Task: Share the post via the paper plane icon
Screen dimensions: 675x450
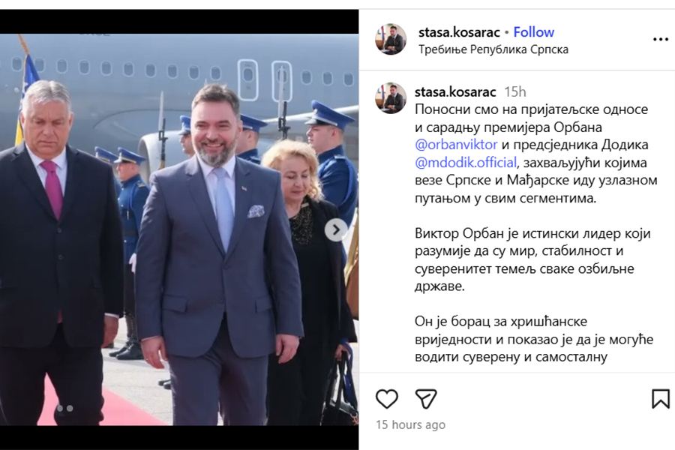Action: pyautogui.click(x=426, y=399)
